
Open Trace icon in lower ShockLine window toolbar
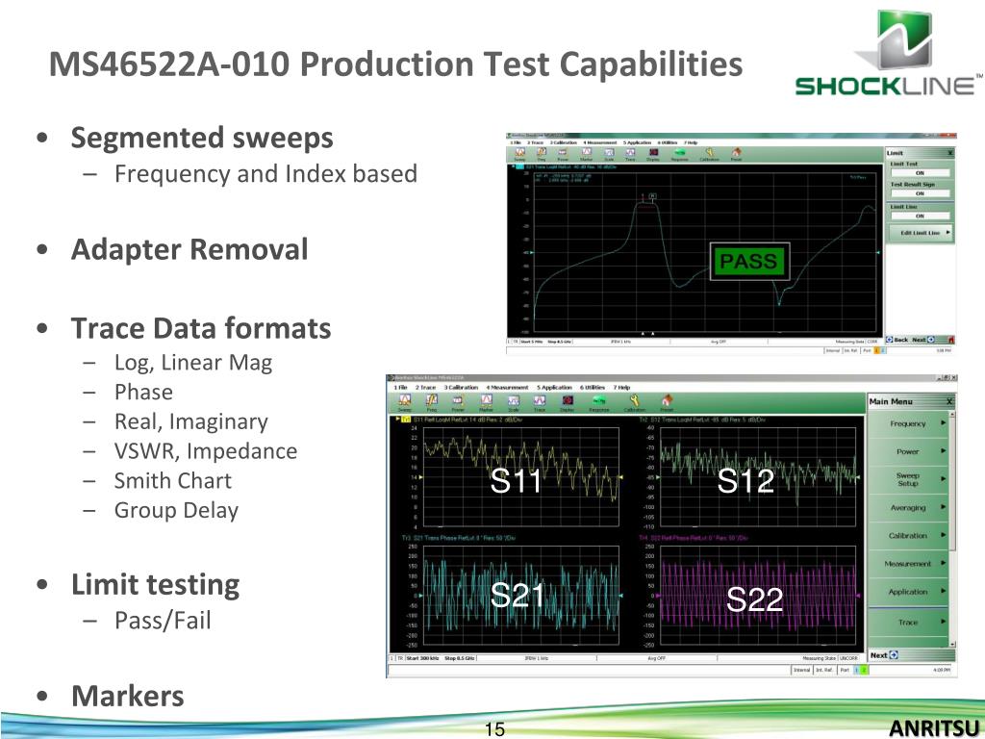pyautogui.click(x=540, y=402)
